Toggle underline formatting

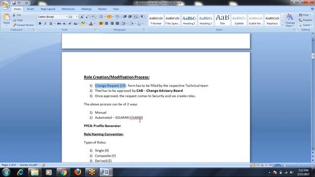51,24
